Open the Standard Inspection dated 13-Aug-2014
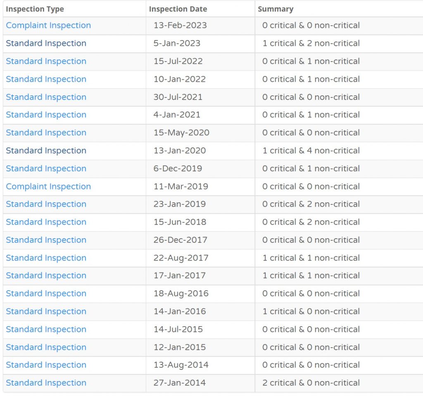 (x=46, y=365)
